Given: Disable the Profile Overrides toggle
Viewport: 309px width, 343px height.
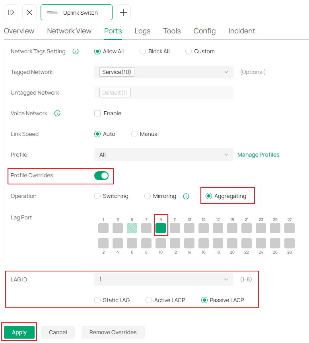Looking at the screenshot, I should pos(101,176).
